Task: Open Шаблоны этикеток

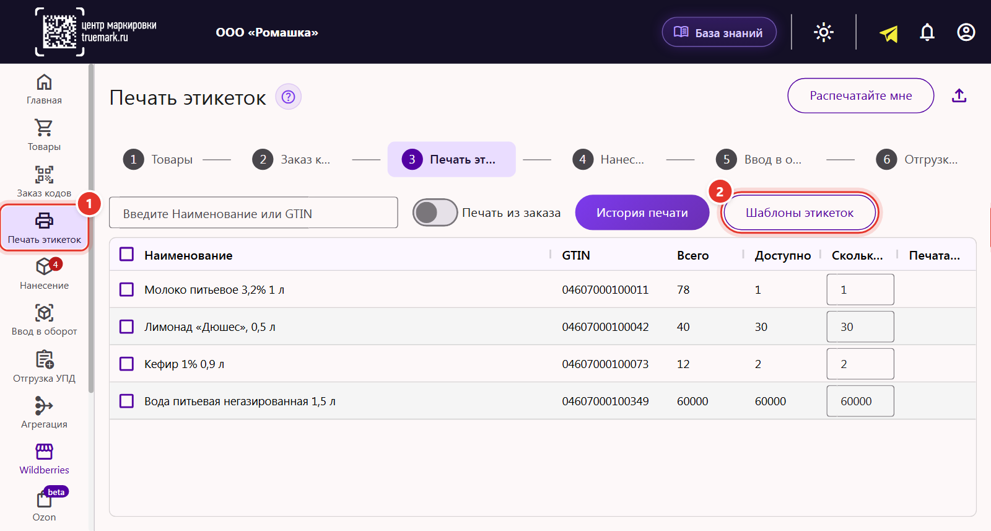Action: (x=800, y=213)
